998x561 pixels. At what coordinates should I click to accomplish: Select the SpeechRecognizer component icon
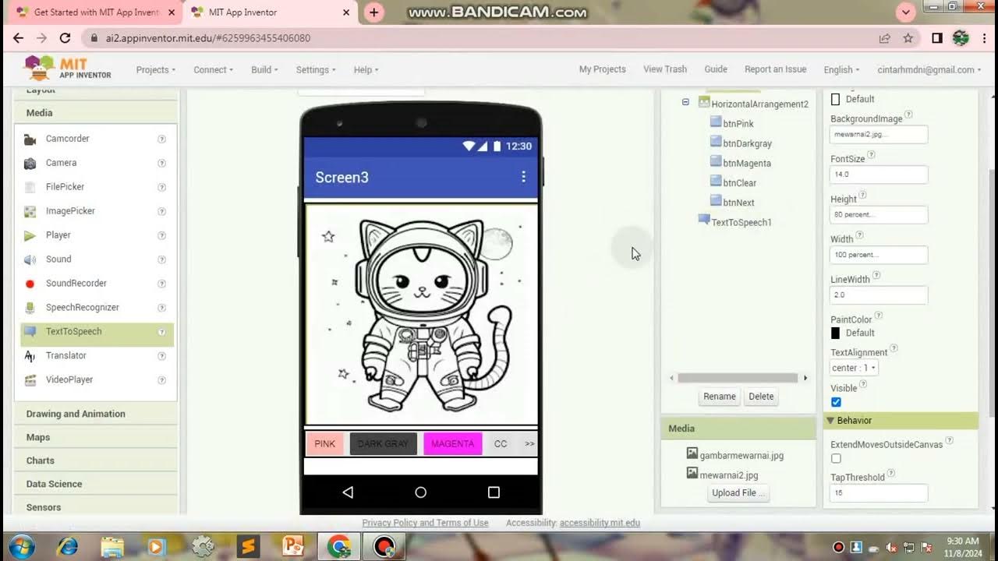coord(30,309)
